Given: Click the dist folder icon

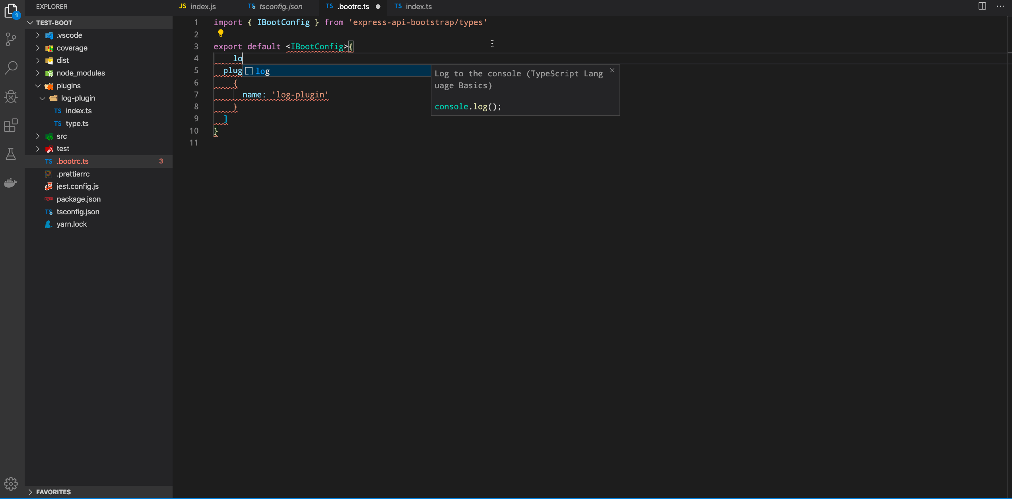Looking at the screenshot, I should 49,60.
